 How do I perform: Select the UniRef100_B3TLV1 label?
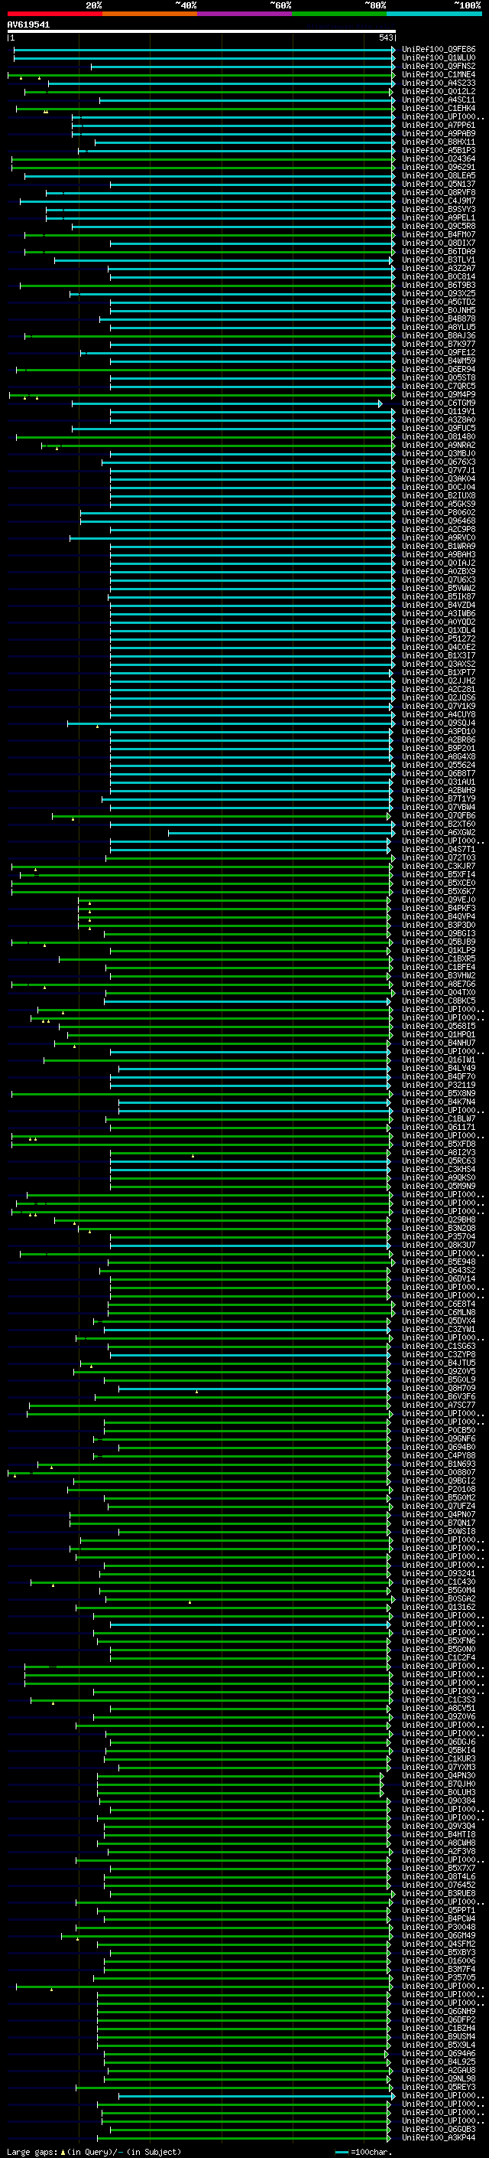(x=438, y=260)
